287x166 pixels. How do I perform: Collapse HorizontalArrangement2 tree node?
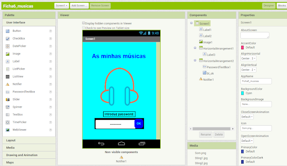(x=195, y=61)
